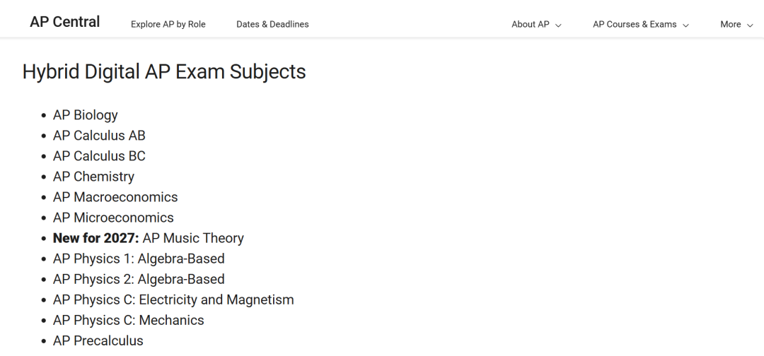This screenshot has height=356, width=764.
Task: Select AP Chemistry in the list
Action: [93, 177]
